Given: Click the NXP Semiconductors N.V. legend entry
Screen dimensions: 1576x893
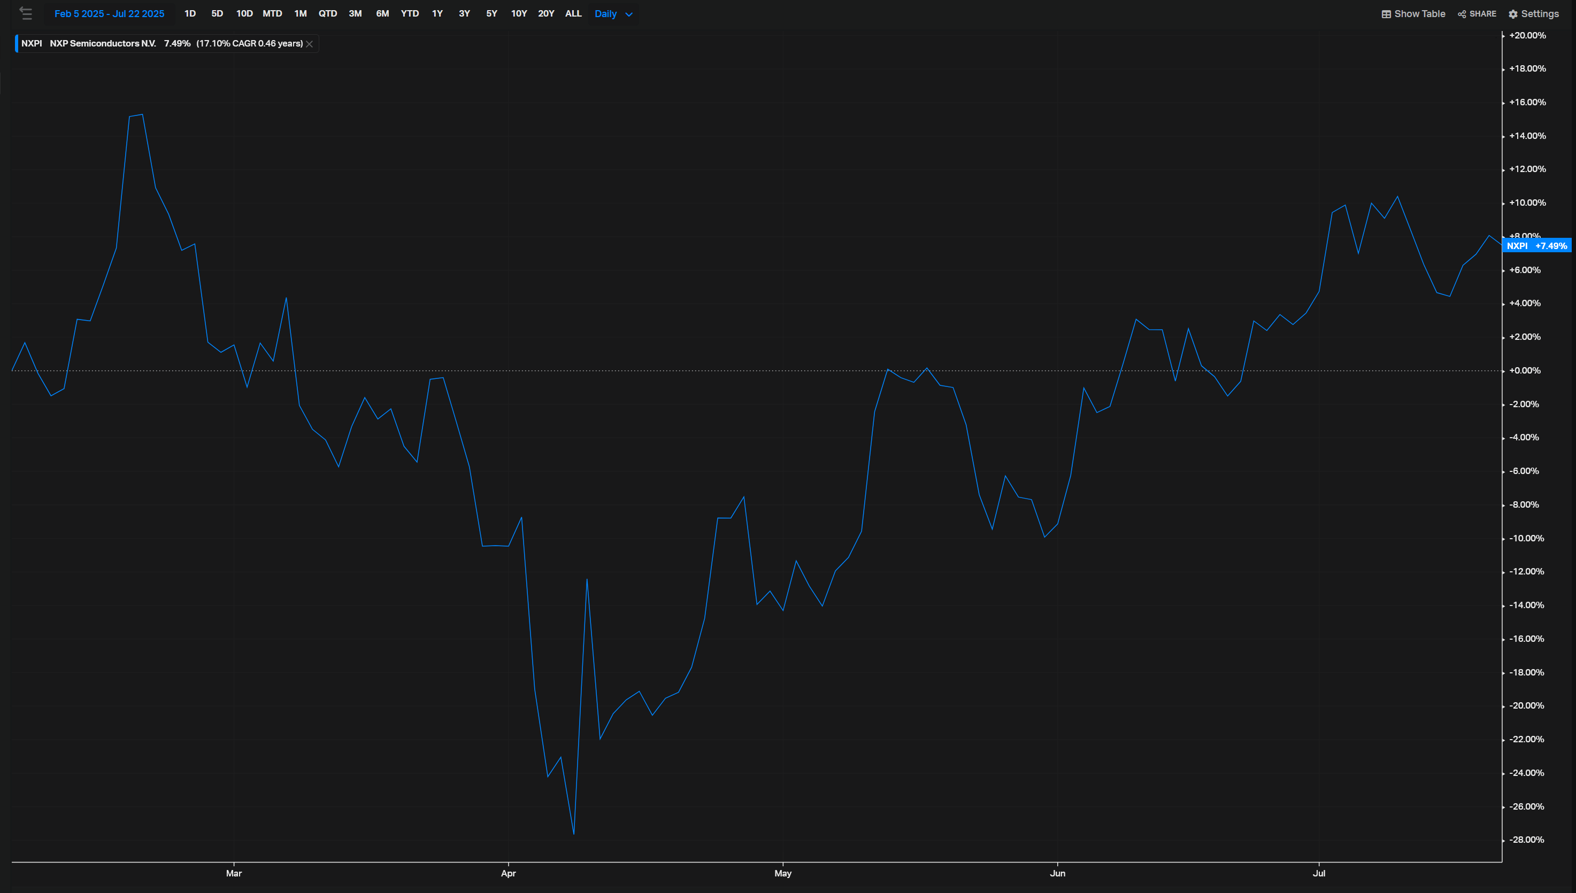Looking at the screenshot, I should (x=102, y=43).
